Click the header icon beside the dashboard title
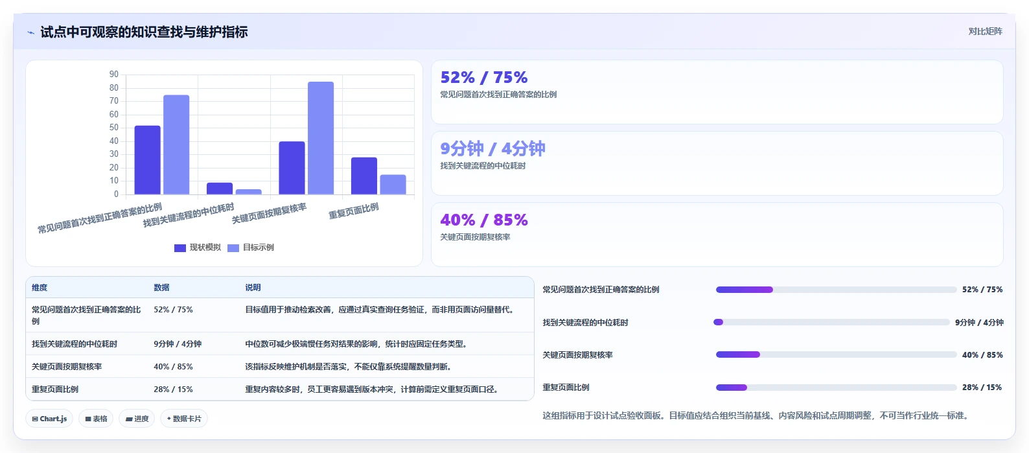This screenshot has width=1029, height=453. point(30,32)
